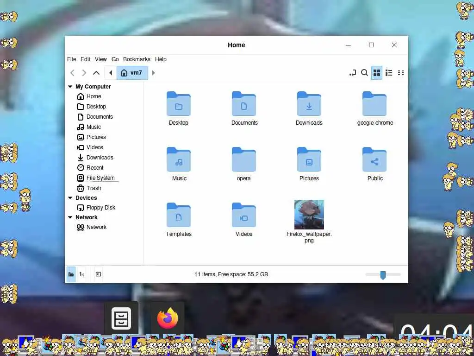Maximize the Home window
Screen dimensions: 474x356
pos(372,45)
